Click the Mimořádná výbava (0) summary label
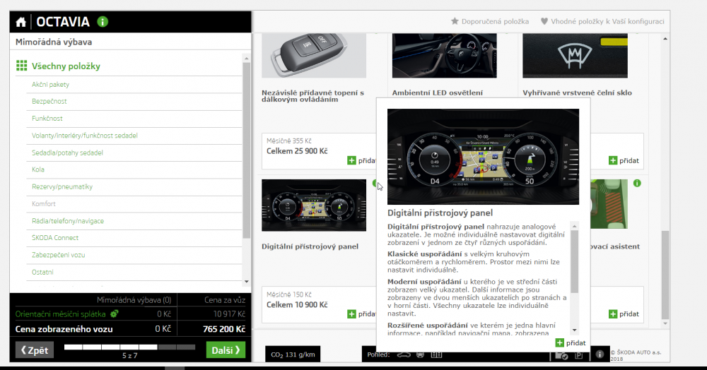Screen dimensions: 707x370 point(134,300)
